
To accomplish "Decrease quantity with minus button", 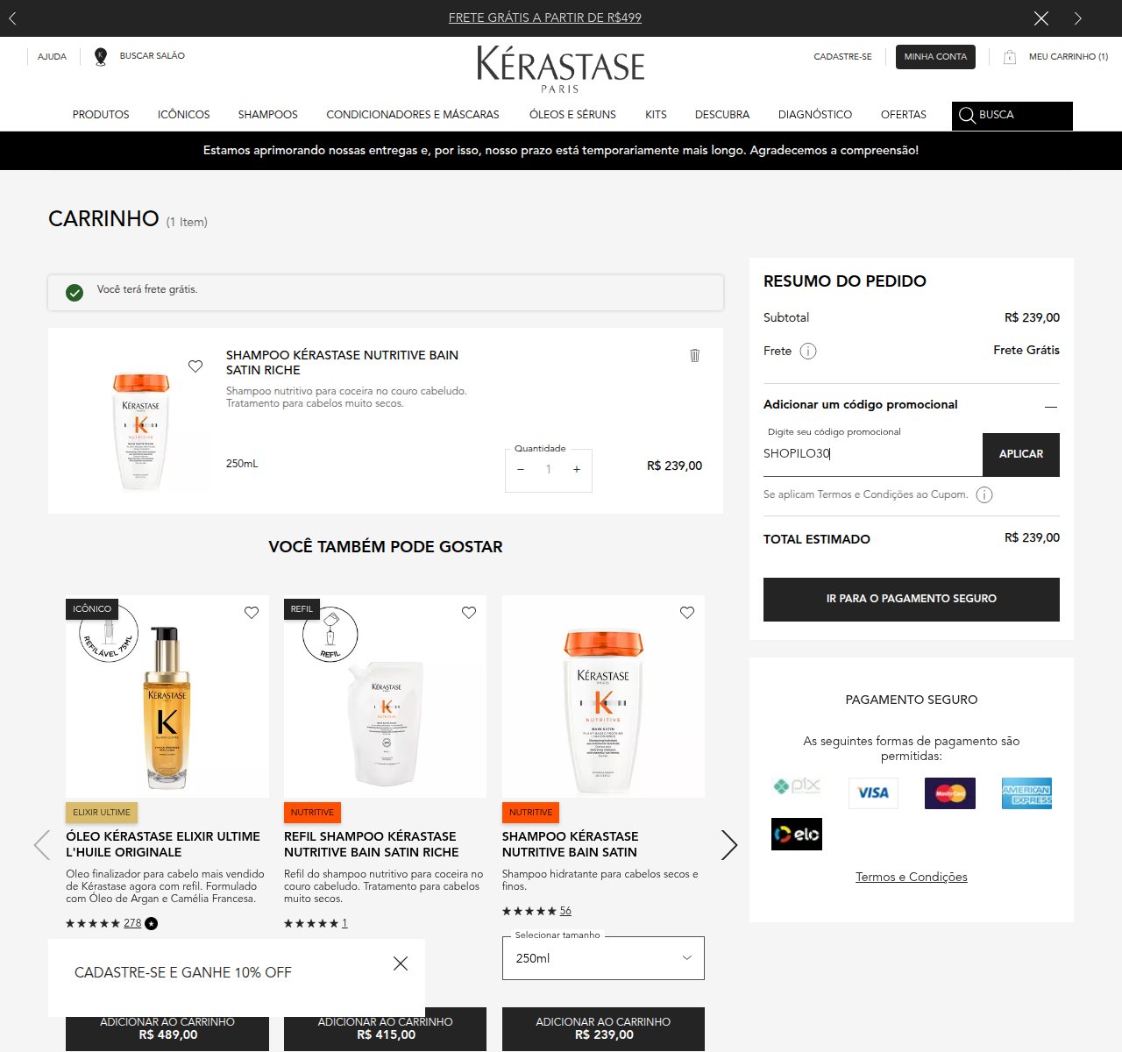I will point(521,470).
